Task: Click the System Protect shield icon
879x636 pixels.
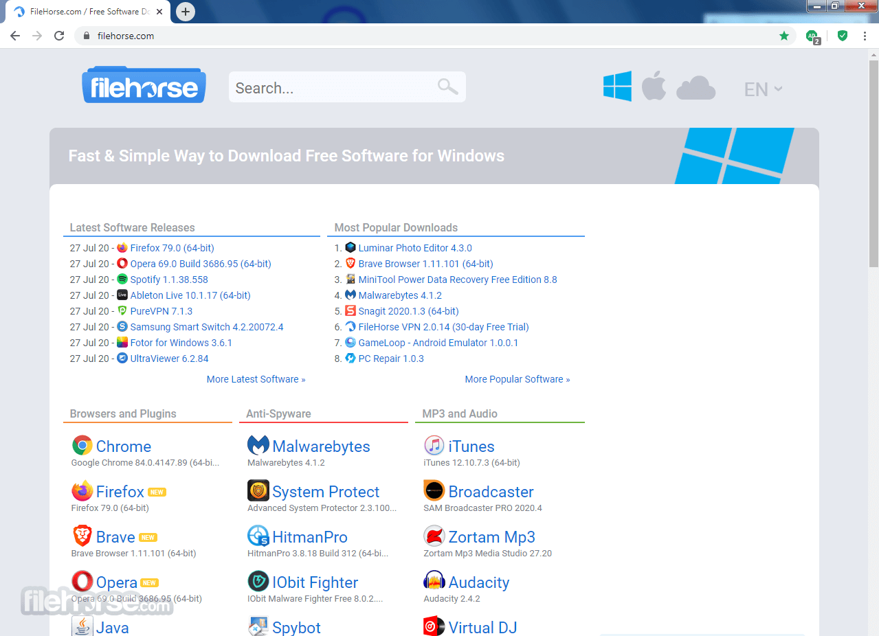Action: [258, 491]
